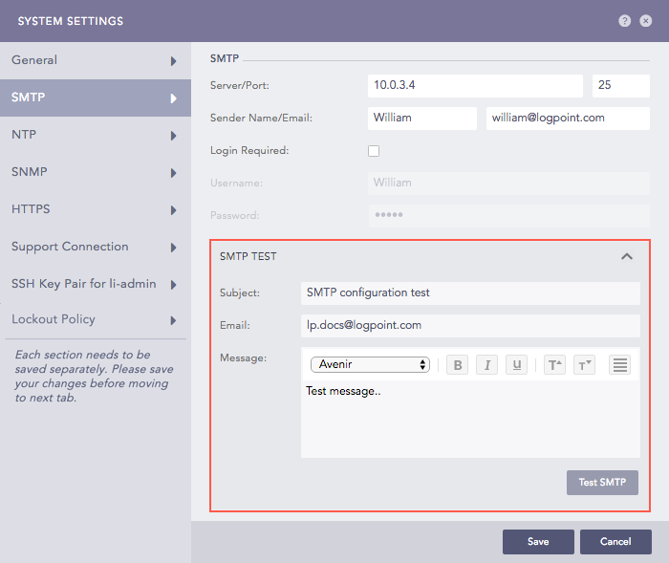
Task: Click the text alignment icon
Action: [620, 365]
